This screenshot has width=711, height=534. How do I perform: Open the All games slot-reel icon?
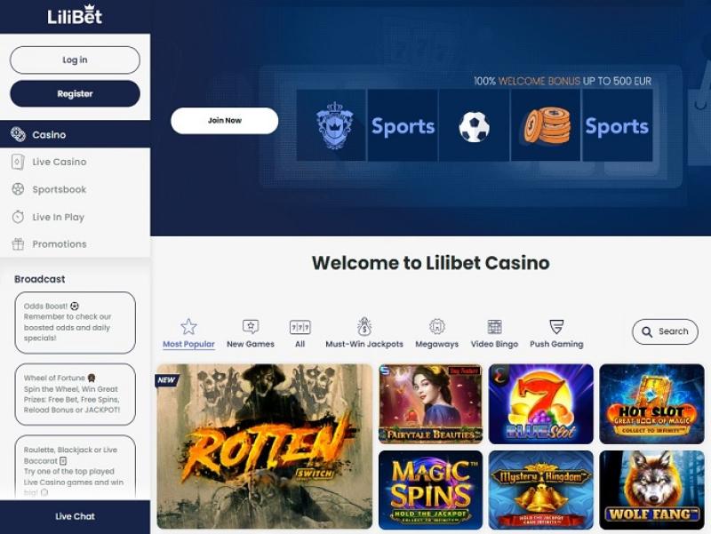(x=300, y=327)
